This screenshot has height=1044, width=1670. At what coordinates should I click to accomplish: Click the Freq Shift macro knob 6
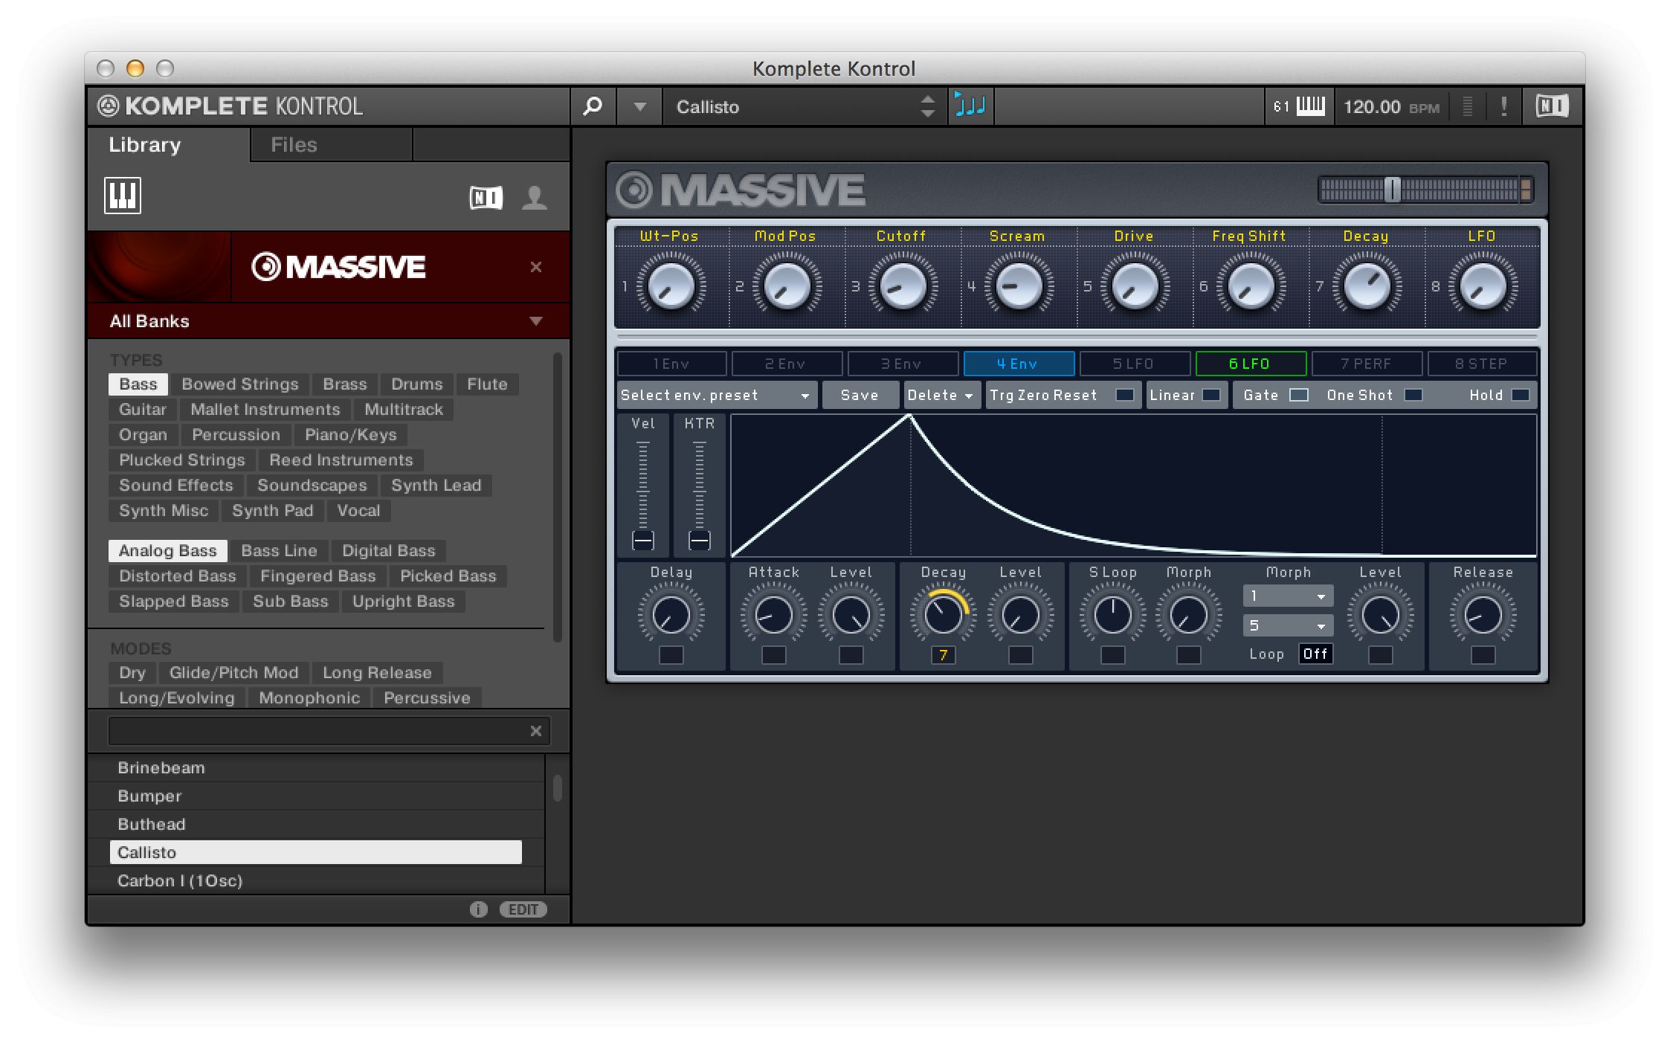1251,286
